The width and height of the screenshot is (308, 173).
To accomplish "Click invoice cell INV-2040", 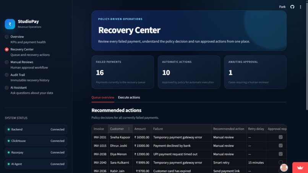I will 100,163.
